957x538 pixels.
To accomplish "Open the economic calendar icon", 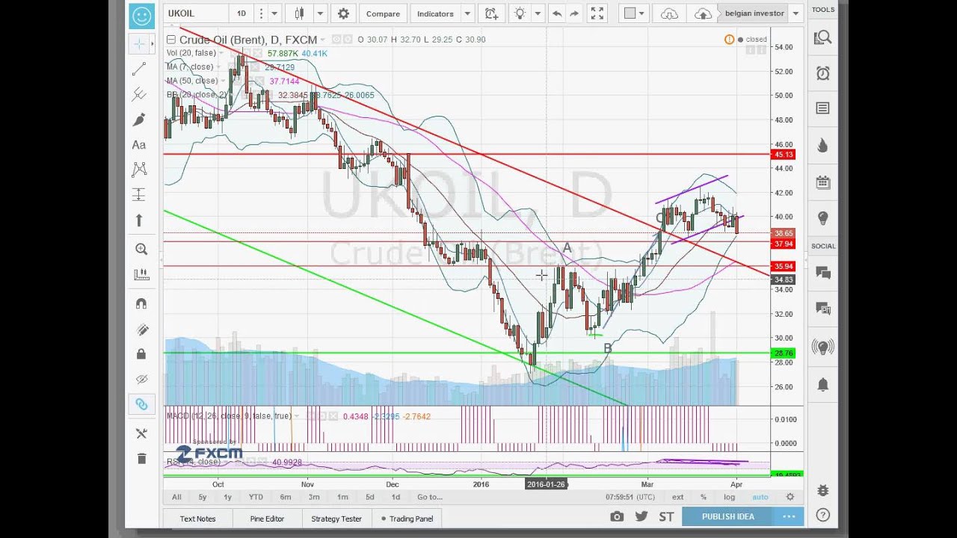I will [823, 182].
